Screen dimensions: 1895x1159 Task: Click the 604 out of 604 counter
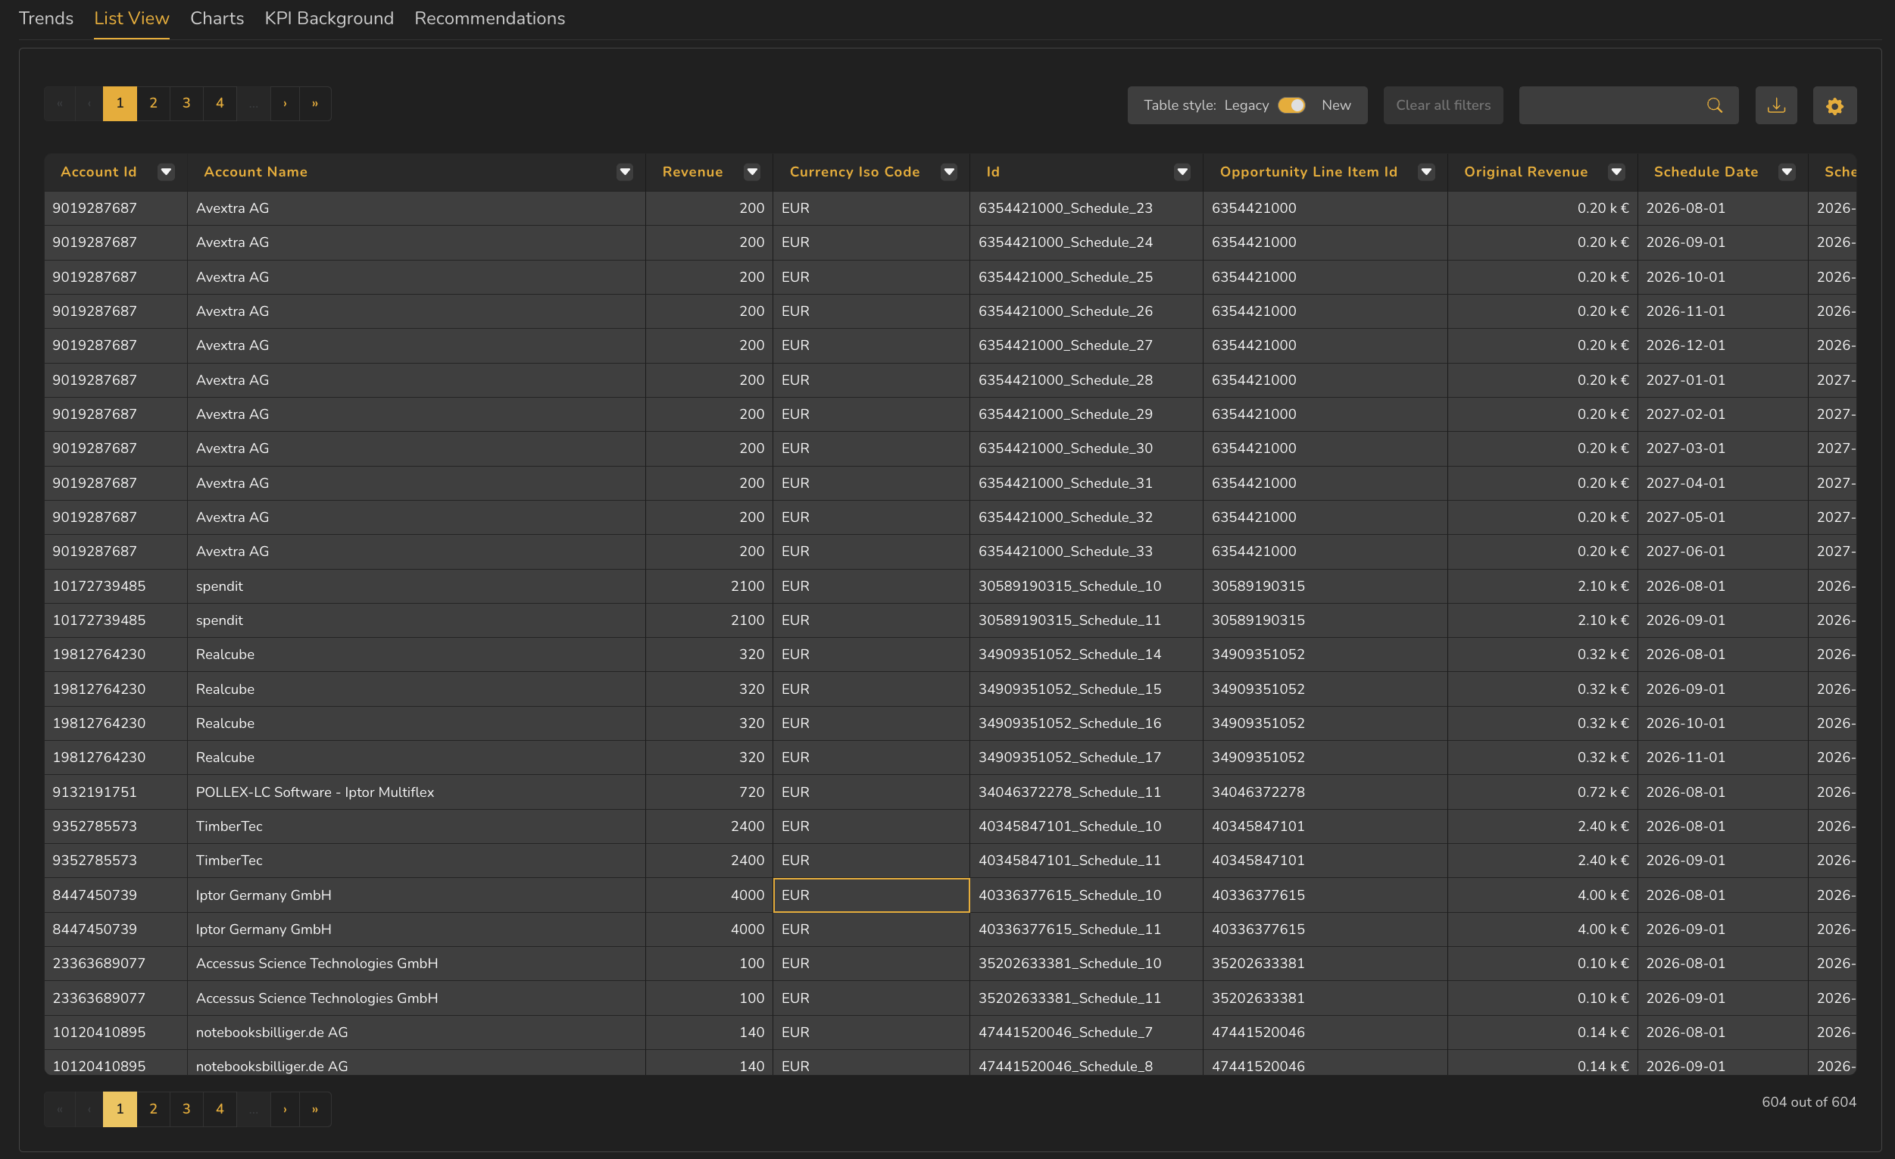(x=1808, y=1102)
